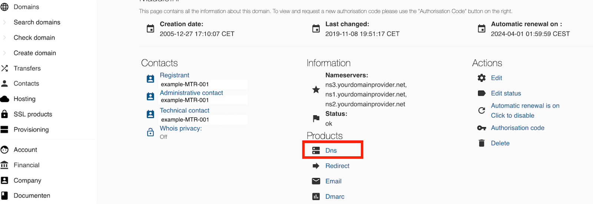
Task: Click the envelope icon next to Email
Action: pos(316,181)
